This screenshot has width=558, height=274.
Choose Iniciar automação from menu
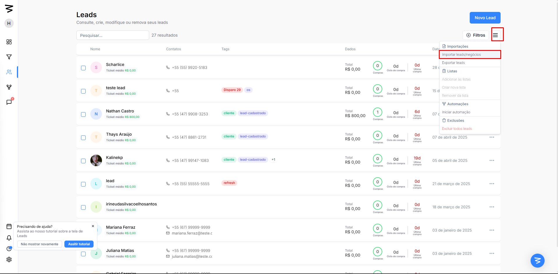click(x=470, y=112)
